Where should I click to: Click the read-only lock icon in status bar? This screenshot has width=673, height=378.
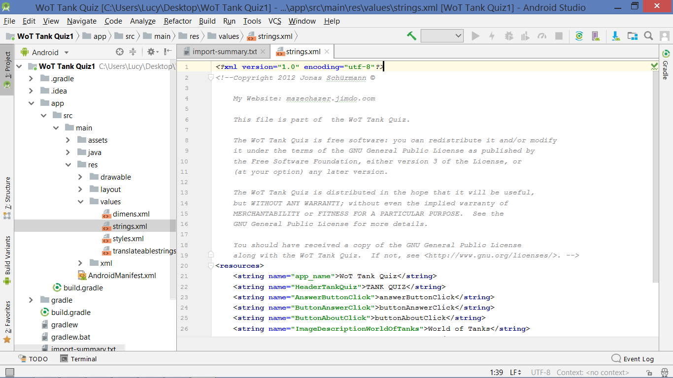650,373
